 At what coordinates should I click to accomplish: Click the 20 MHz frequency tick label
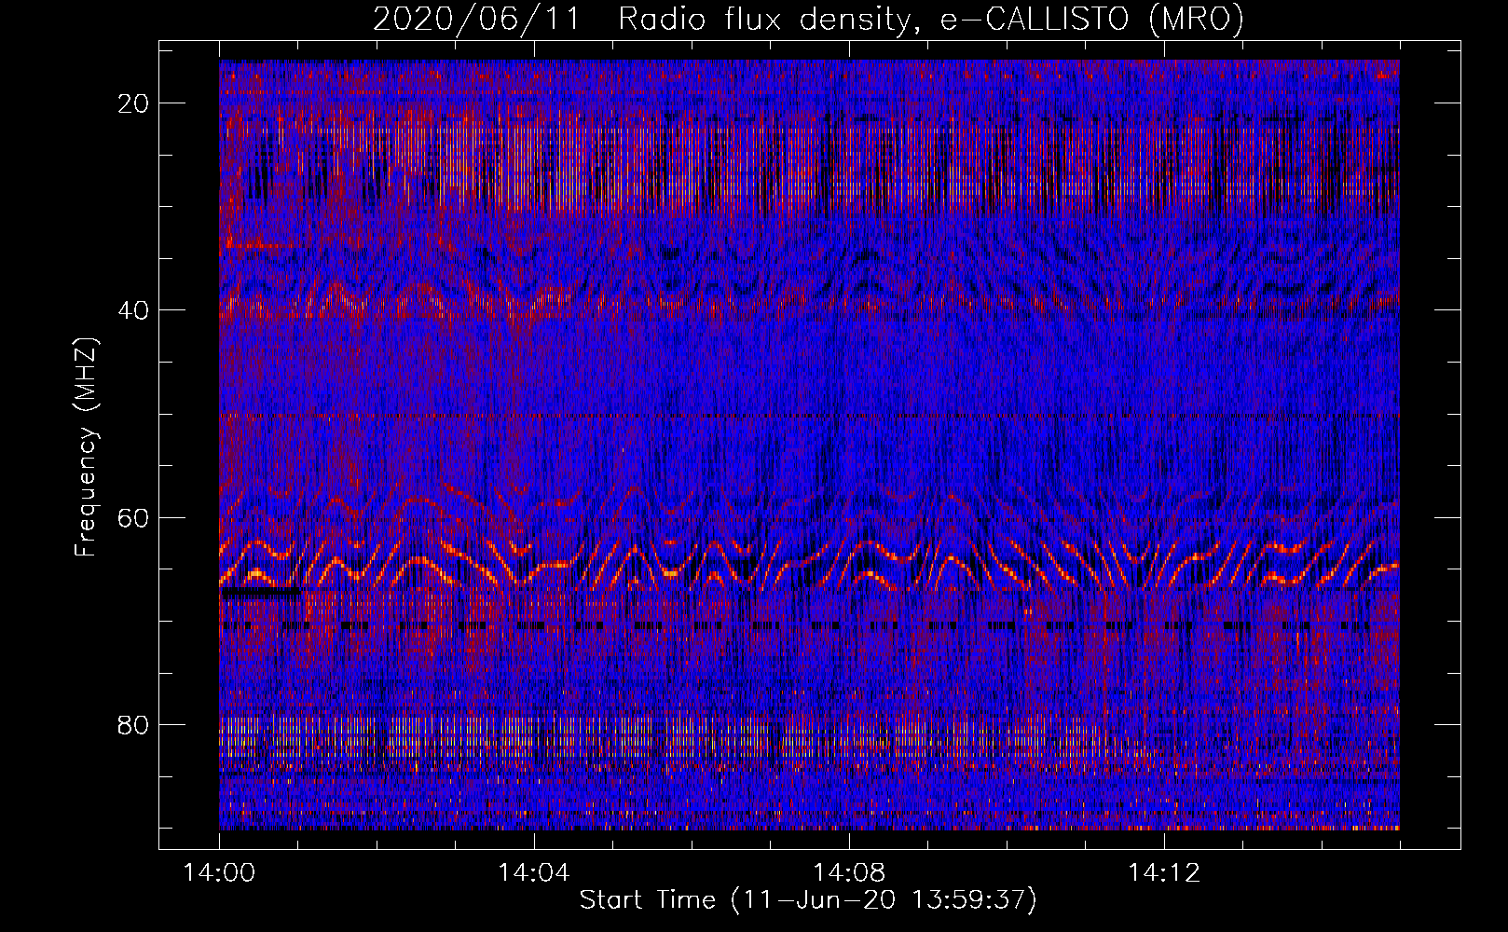[x=133, y=103]
